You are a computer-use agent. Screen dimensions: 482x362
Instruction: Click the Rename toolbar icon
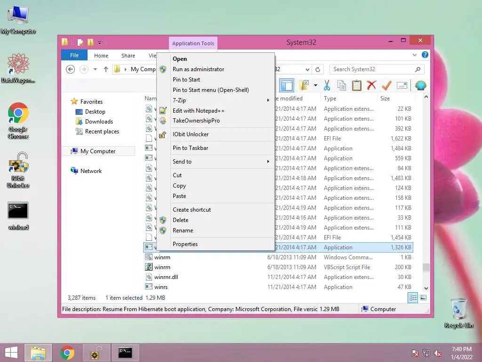point(402,85)
